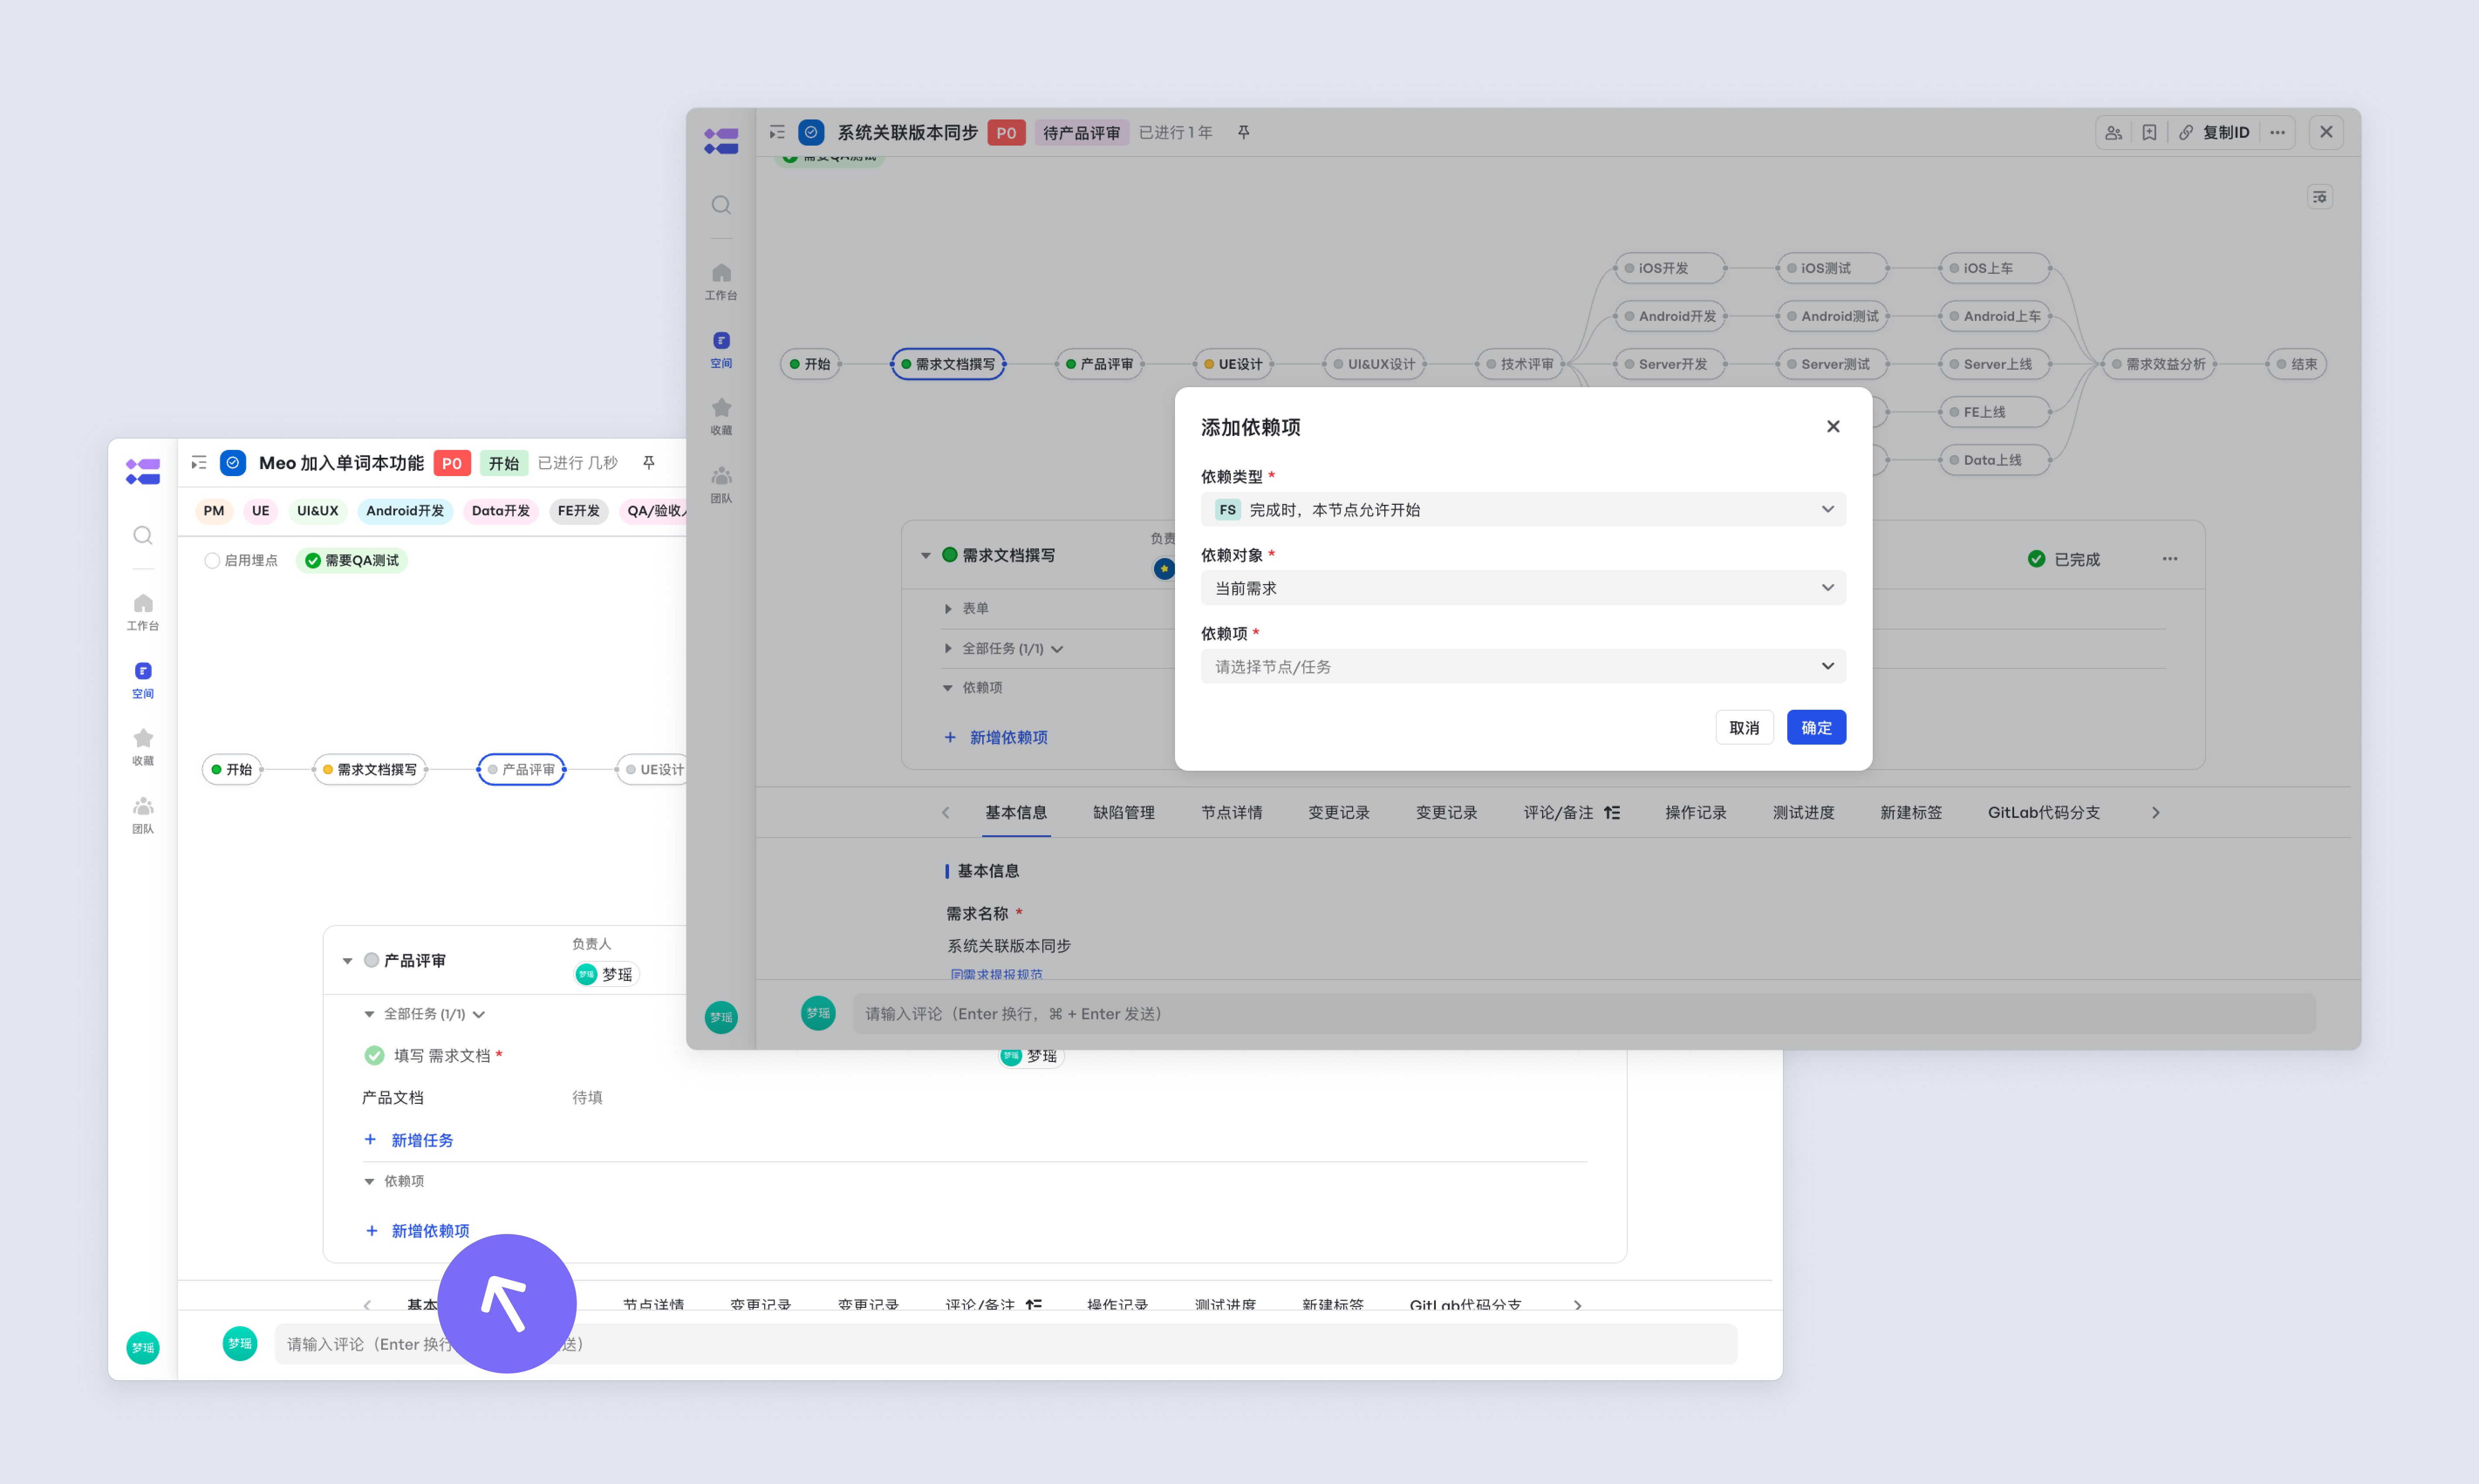
Task: Select the Android开发 role tag
Action: point(404,510)
